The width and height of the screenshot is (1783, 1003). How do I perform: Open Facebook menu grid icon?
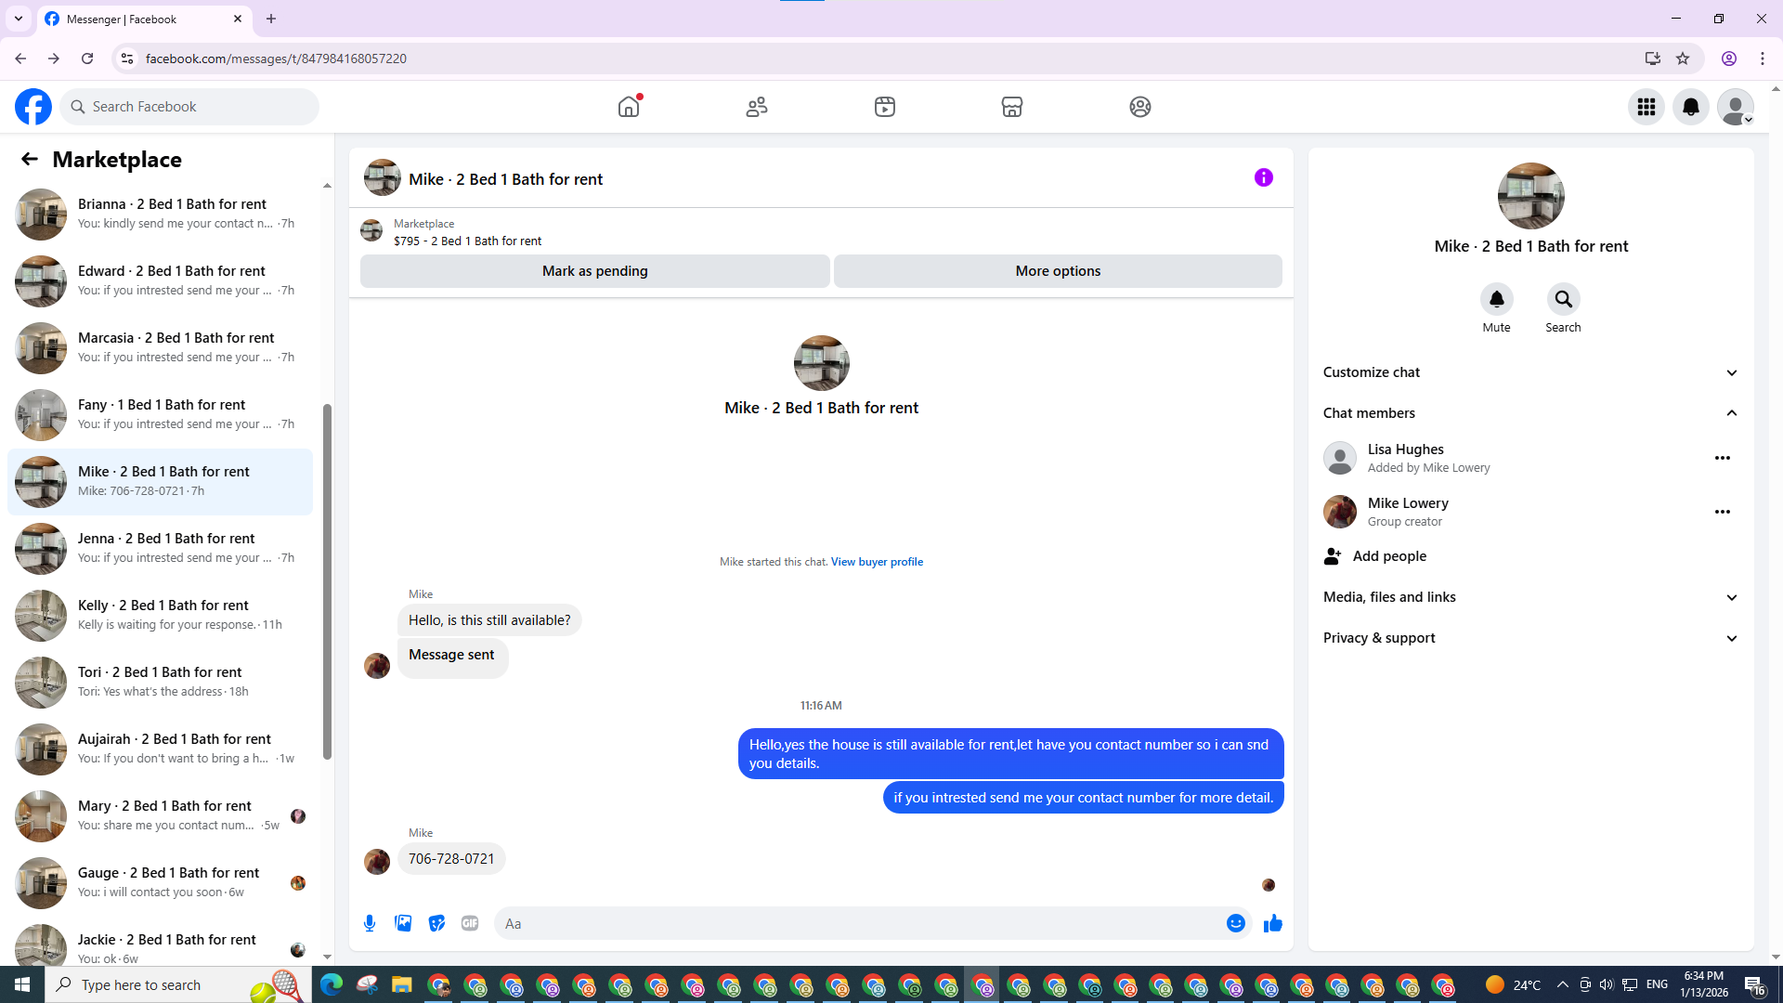click(1646, 107)
